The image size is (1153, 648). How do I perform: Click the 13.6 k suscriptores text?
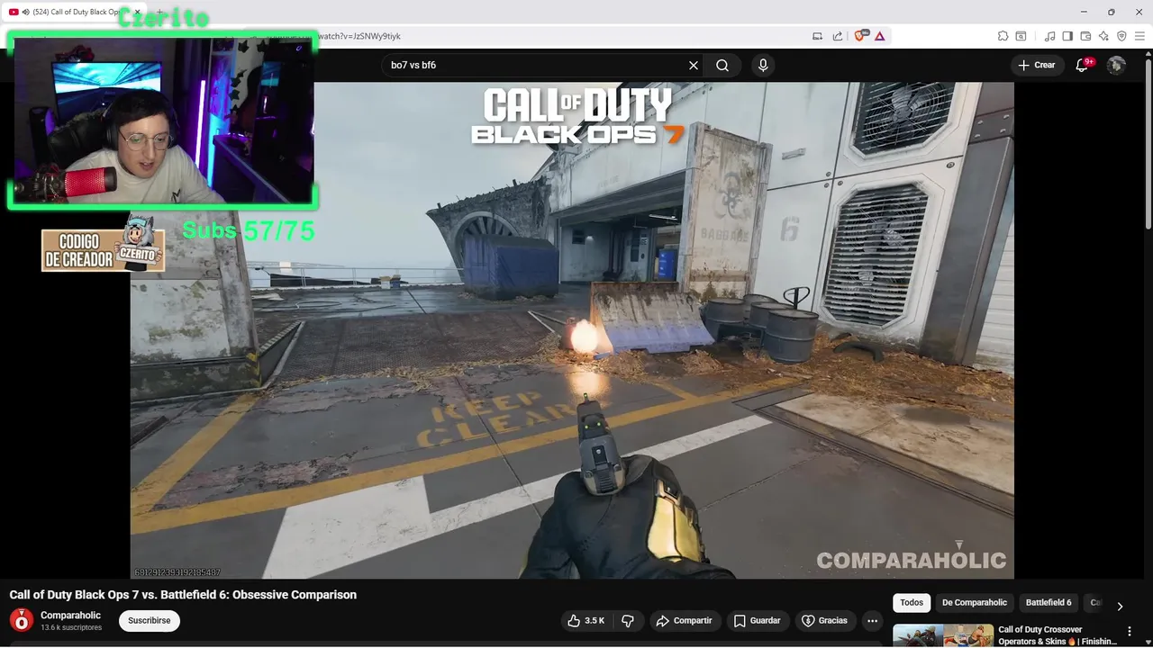(71, 627)
